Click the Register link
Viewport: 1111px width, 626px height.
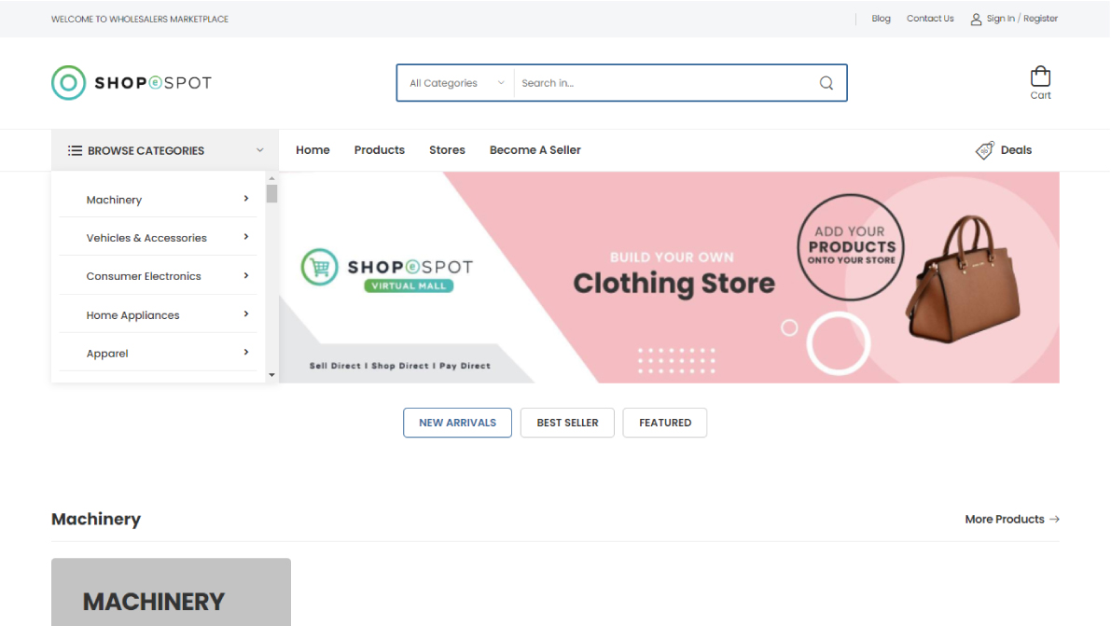pos(1040,19)
